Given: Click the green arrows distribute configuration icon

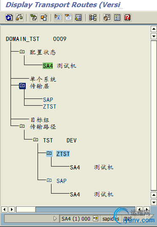Looking at the screenshot, I should [34, 18].
